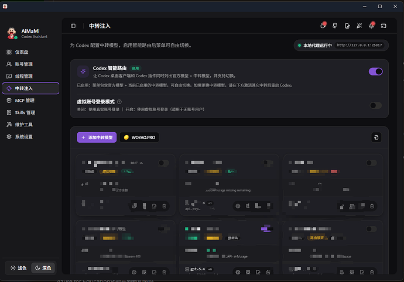This screenshot has width=404, height=282.
Task: Click the party popper icon in the header
Action: 359,26
